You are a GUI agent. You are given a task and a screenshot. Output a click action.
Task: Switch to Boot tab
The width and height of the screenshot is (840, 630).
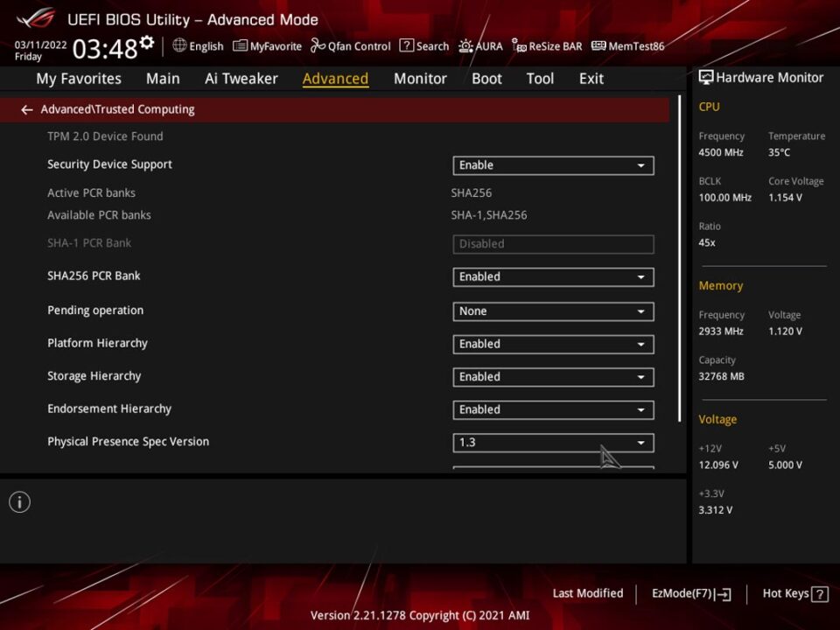[486, 79]
